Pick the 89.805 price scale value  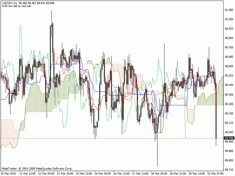(229, 161)
